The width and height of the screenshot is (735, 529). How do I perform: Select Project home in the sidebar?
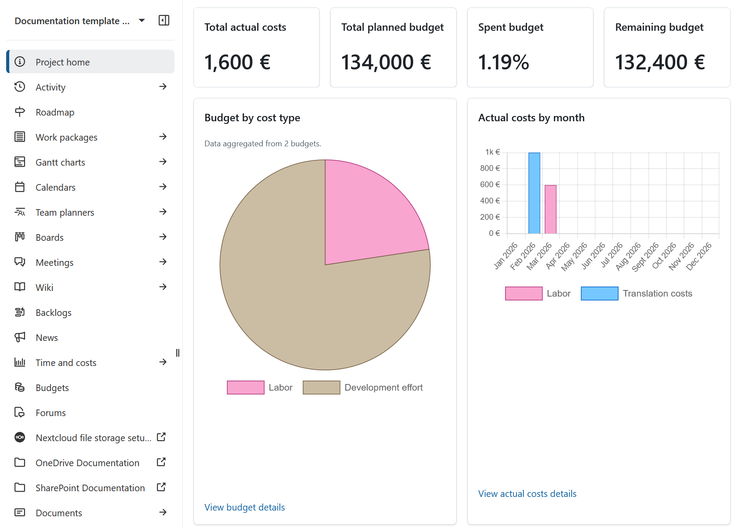(x=62, y=62)
